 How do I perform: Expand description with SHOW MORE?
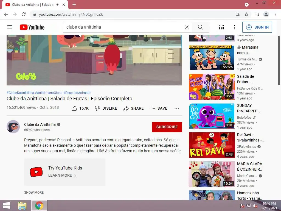tap(34, 192)
